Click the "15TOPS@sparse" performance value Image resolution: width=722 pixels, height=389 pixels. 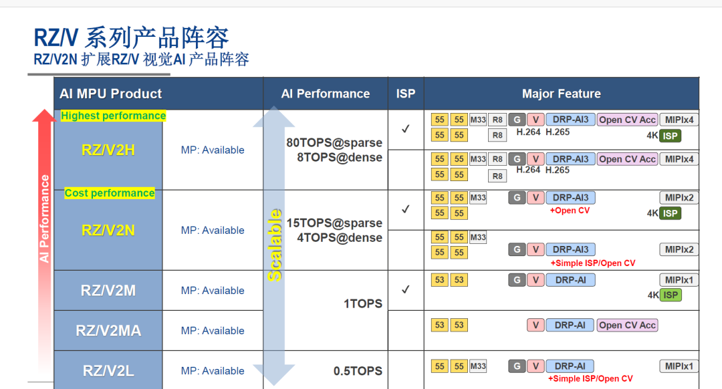tap(334, 223)
